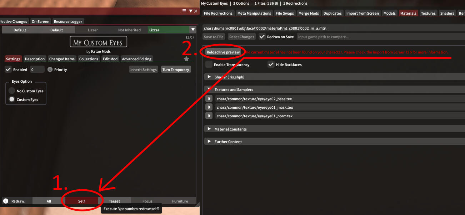Click the Redraw Self button
The height and width of the screenshot is (215, 465).
pos(81,201)
